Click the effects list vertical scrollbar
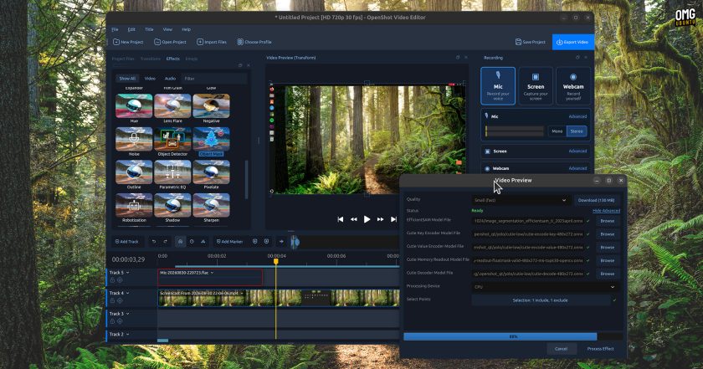The height and width of the screenshot is (369, 703). click(x=246, y=179)
